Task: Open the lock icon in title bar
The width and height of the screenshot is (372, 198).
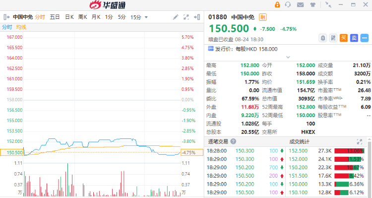Action: click(x=277, y=4)
